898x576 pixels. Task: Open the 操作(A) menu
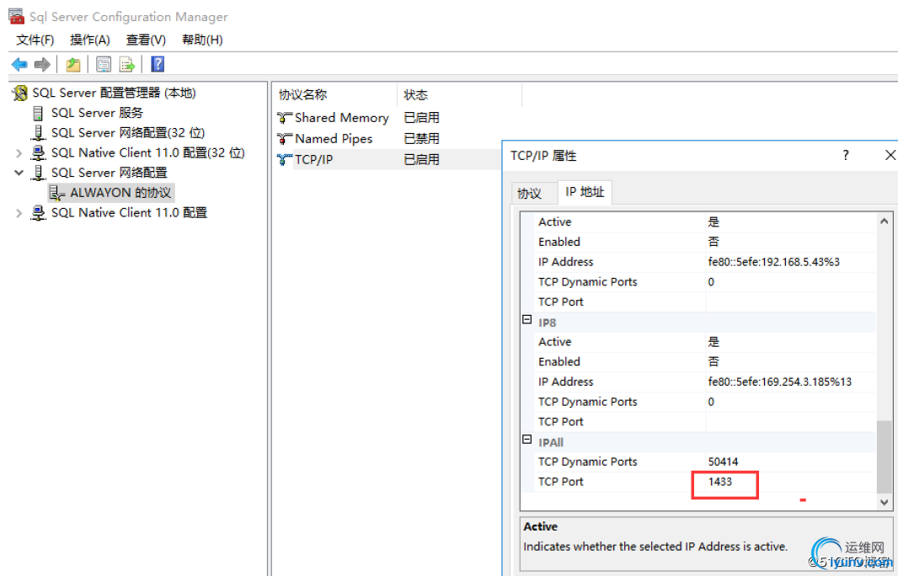(x=90, y=40)
